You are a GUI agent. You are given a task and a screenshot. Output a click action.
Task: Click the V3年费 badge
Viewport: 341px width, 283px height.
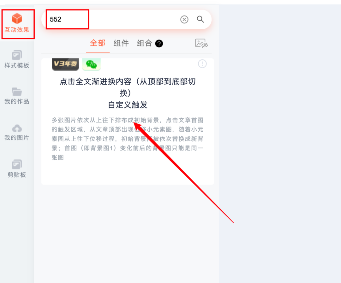[x=65, y=64]
